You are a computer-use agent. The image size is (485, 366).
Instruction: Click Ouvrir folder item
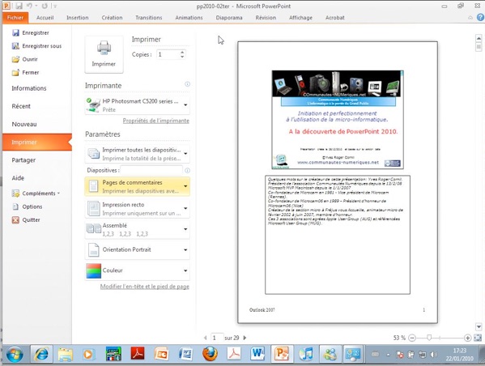coord(25,59)
